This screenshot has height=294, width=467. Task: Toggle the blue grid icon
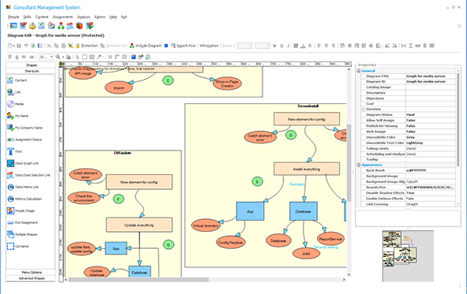[166, 46]
